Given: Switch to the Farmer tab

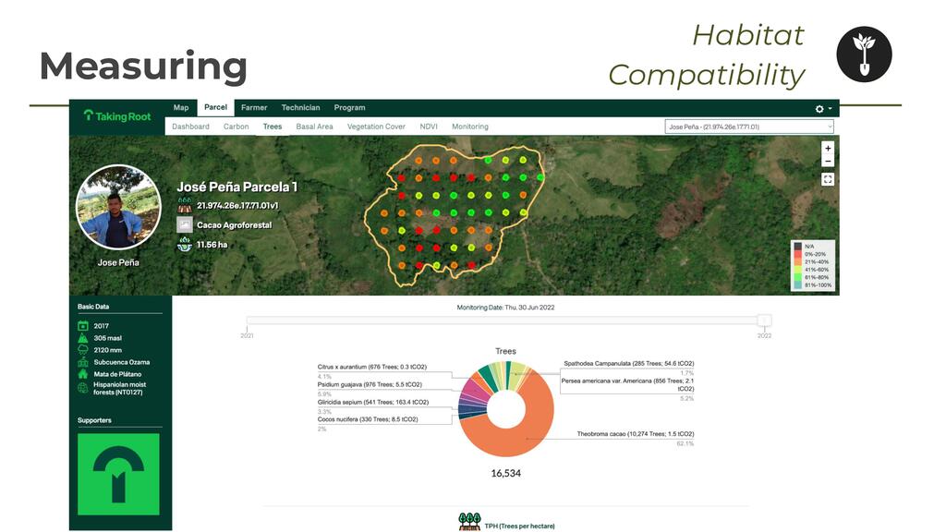Looking at the screenshot, I should pyautogui.click(x=254, y=108).
